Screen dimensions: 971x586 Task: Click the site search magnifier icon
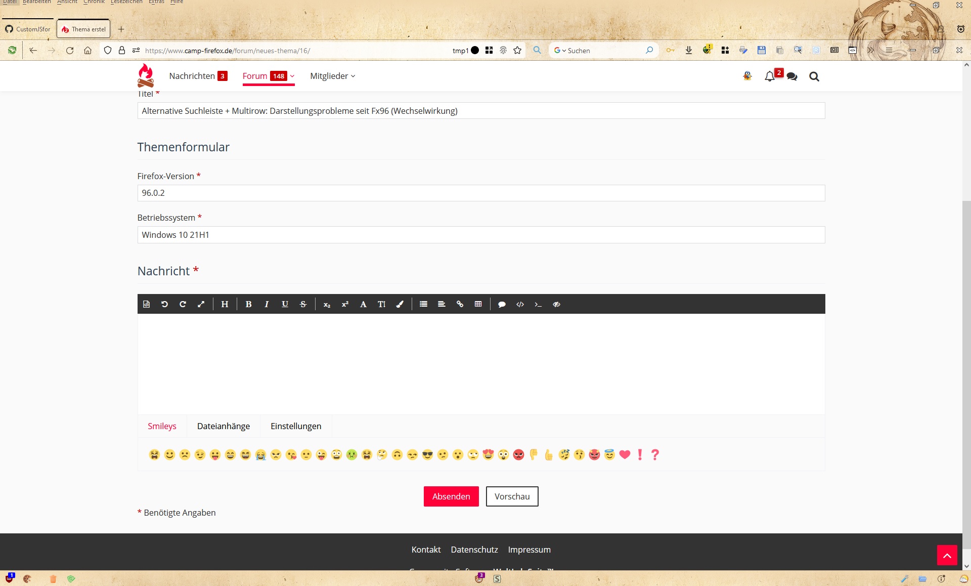click(x=814, y=76)
